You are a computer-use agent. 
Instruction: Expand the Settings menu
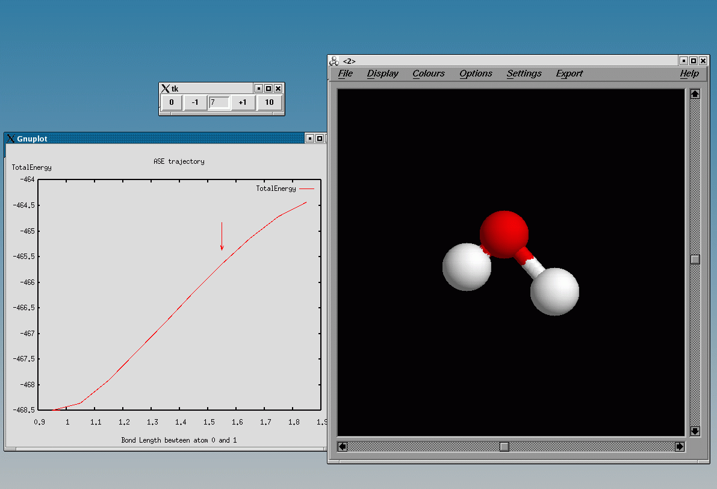pyautogui.click(x=524, y=73)
